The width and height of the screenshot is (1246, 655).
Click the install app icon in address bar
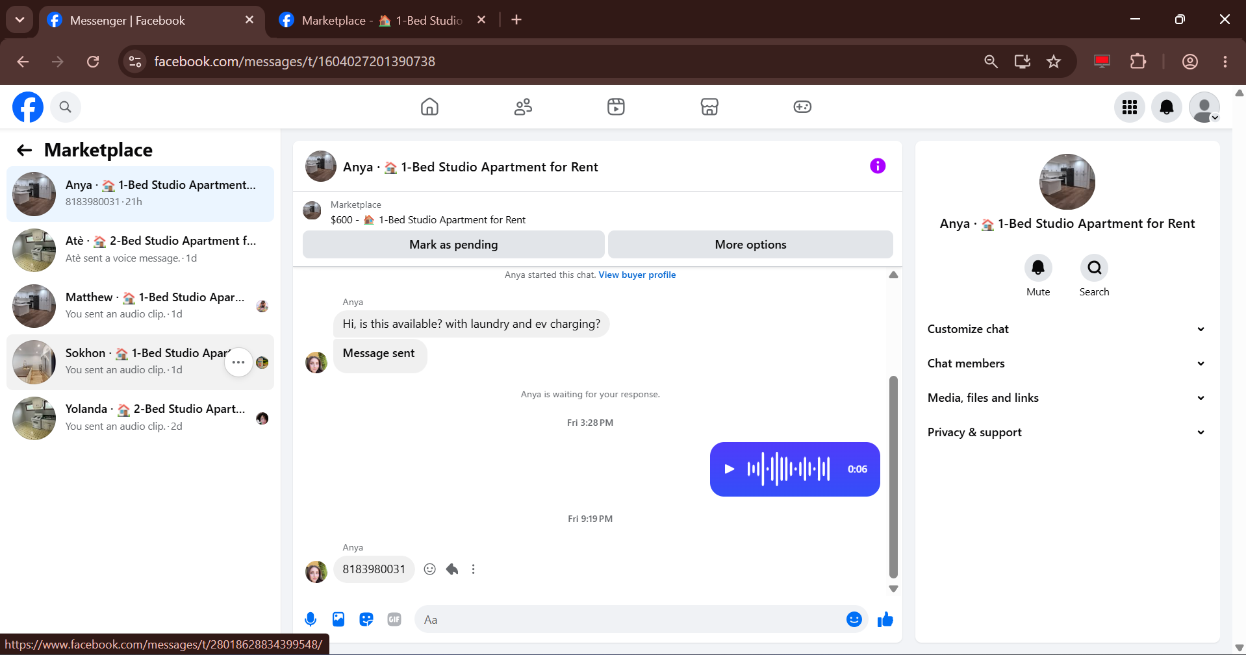(x=1023, y=62)
